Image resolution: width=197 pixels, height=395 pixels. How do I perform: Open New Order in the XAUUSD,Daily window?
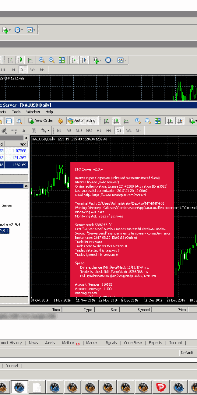[41, 120]
